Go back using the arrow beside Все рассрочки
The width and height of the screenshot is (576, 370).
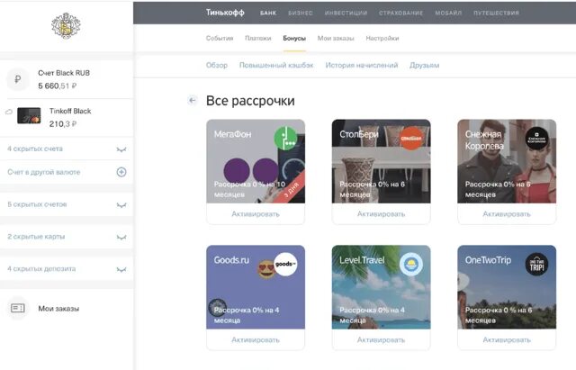tap(192, 100)
